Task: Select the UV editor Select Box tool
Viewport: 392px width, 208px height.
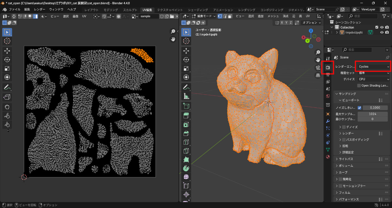Action: (x=7, y=32)
